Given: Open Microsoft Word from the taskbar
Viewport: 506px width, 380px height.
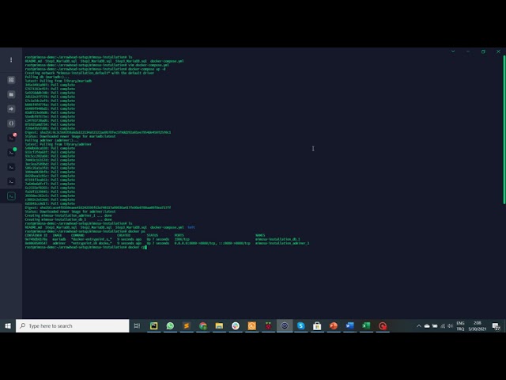Looking at the screenshot, I should tap(349, 325).
